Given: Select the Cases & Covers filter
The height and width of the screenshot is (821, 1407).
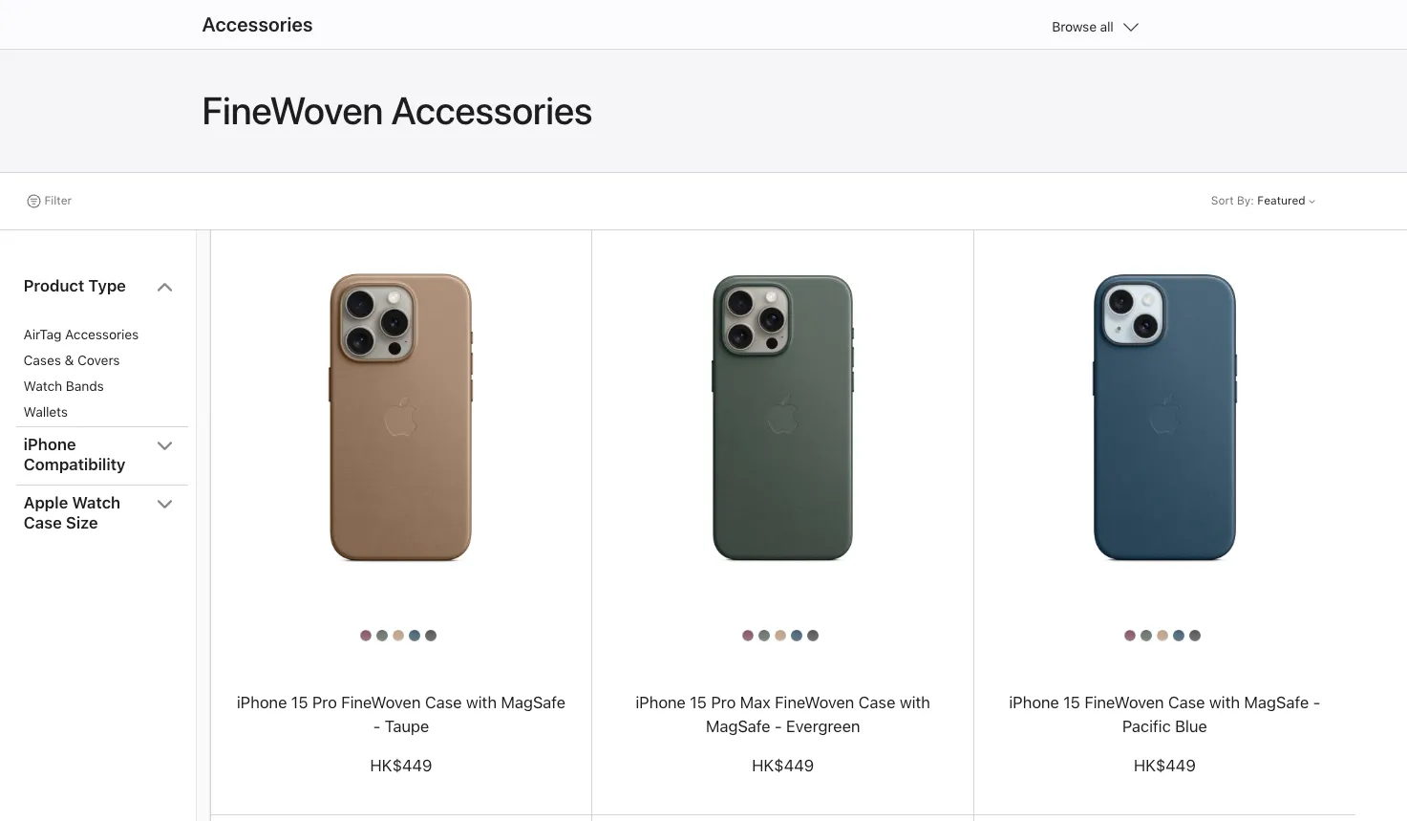Looking at the screenshot, I should coord(72,360).
